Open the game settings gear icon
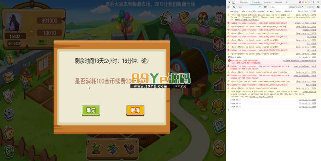 coord(9,114)
